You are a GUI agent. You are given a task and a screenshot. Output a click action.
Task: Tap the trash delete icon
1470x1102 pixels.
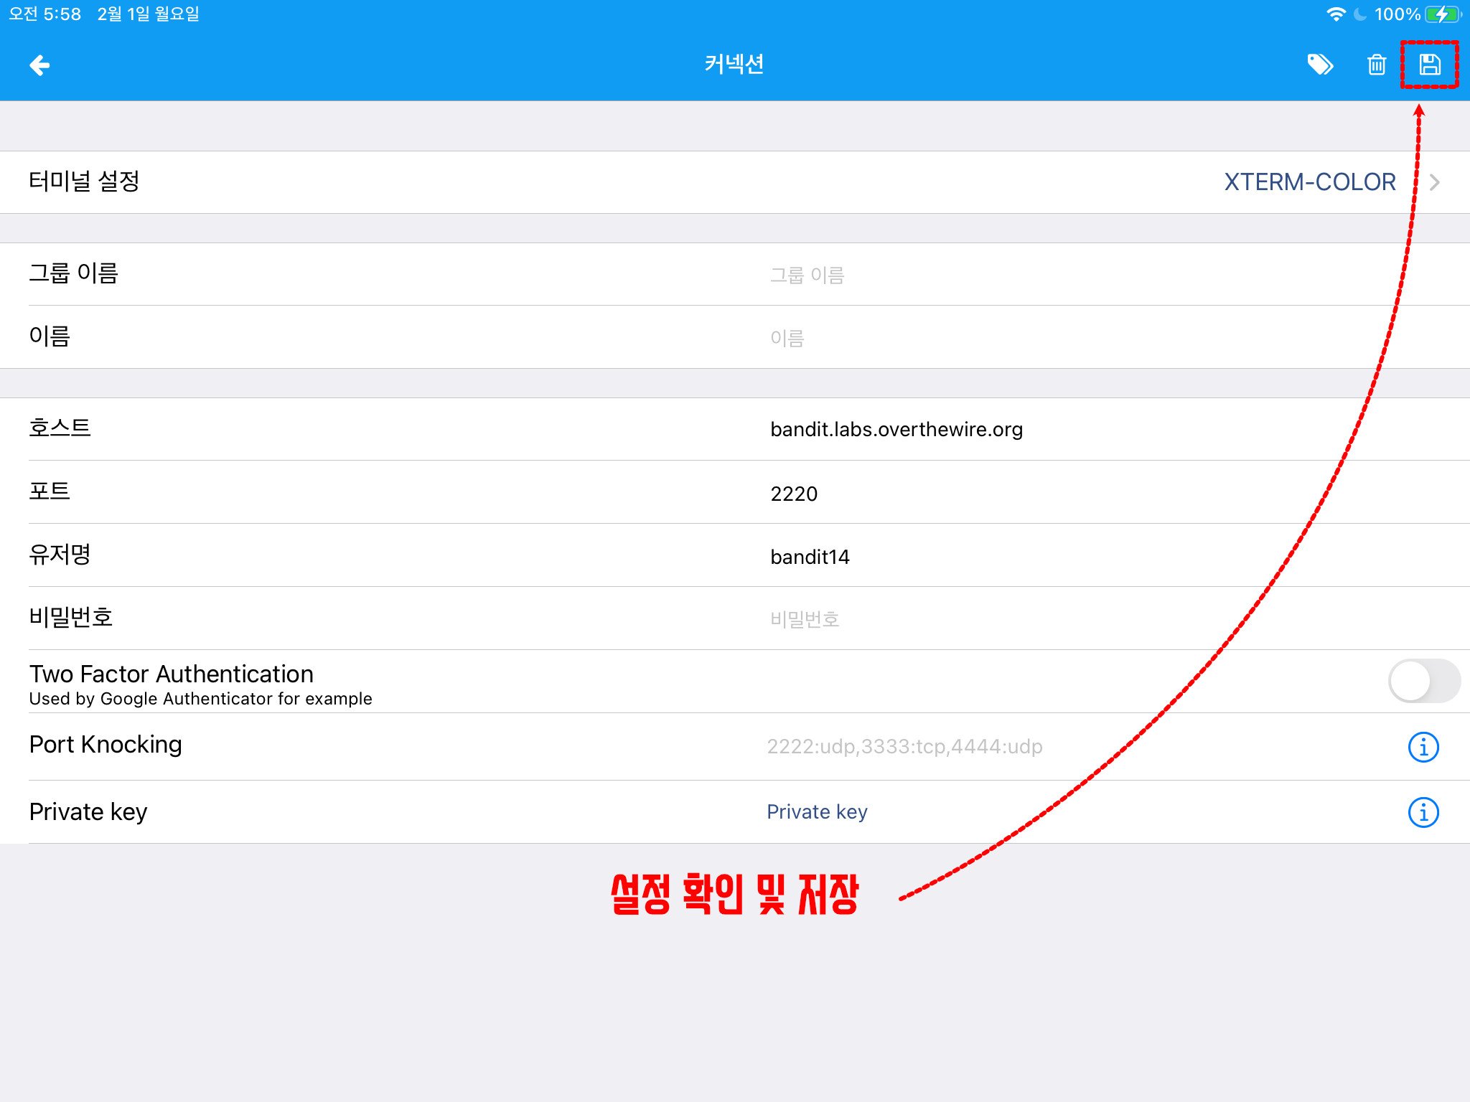1376,65
